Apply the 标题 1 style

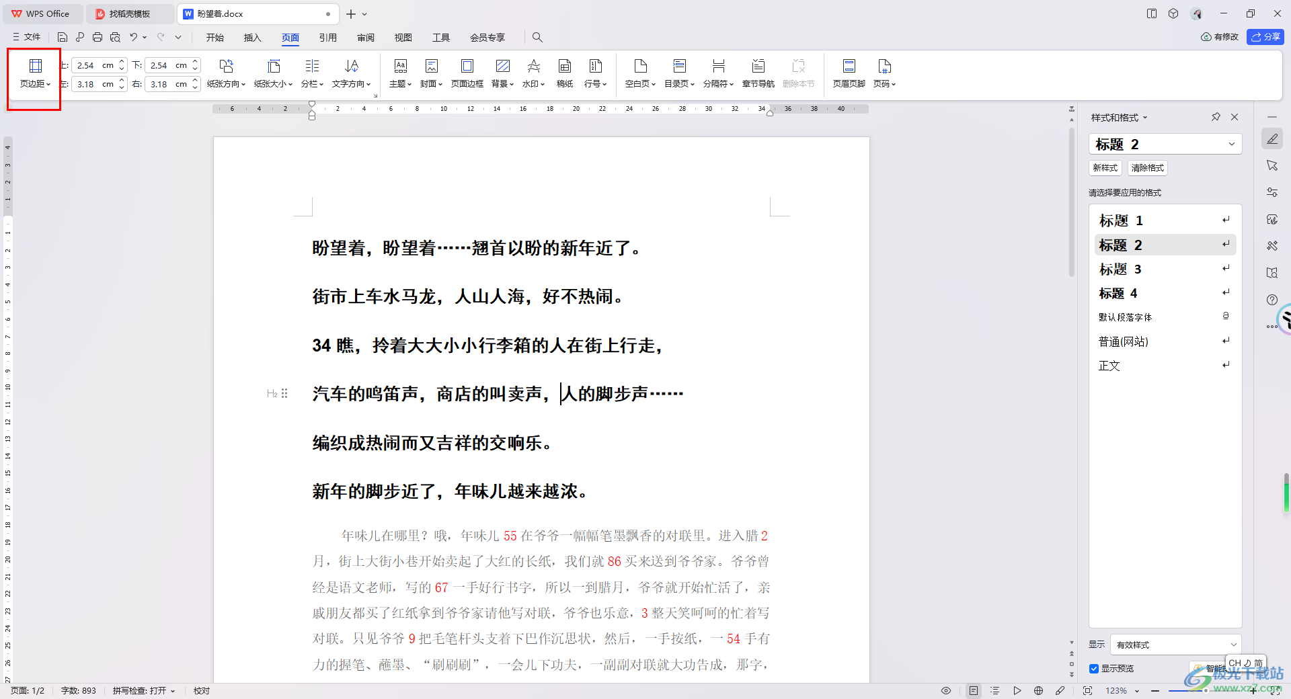coord(1165,220)
